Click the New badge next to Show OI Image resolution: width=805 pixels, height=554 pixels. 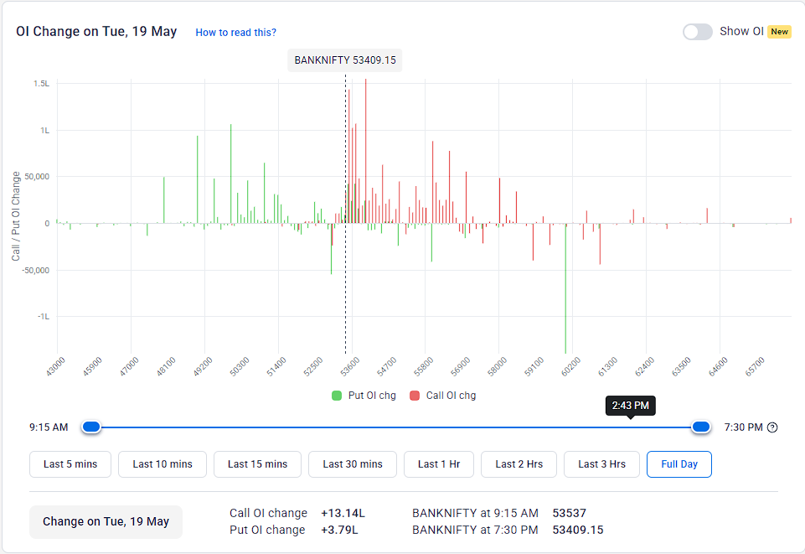point(779,32)
